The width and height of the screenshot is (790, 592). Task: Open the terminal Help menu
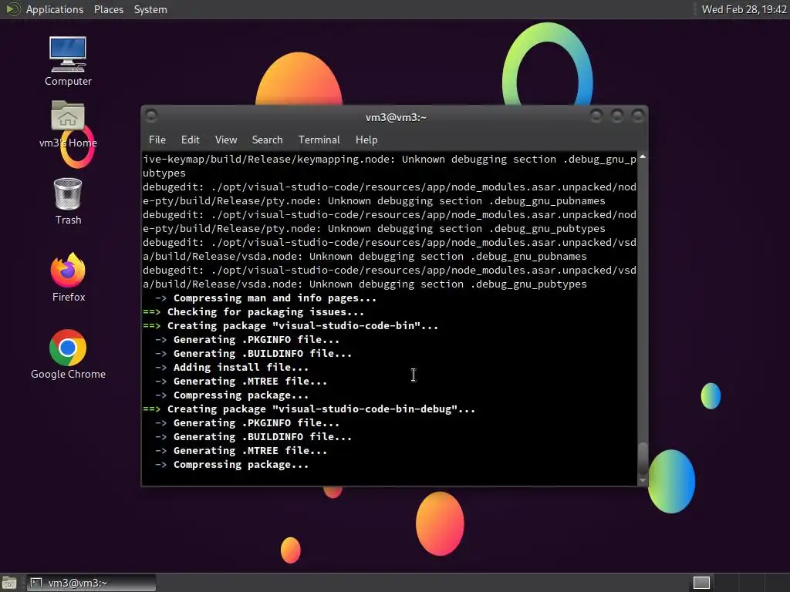[366, 140]
